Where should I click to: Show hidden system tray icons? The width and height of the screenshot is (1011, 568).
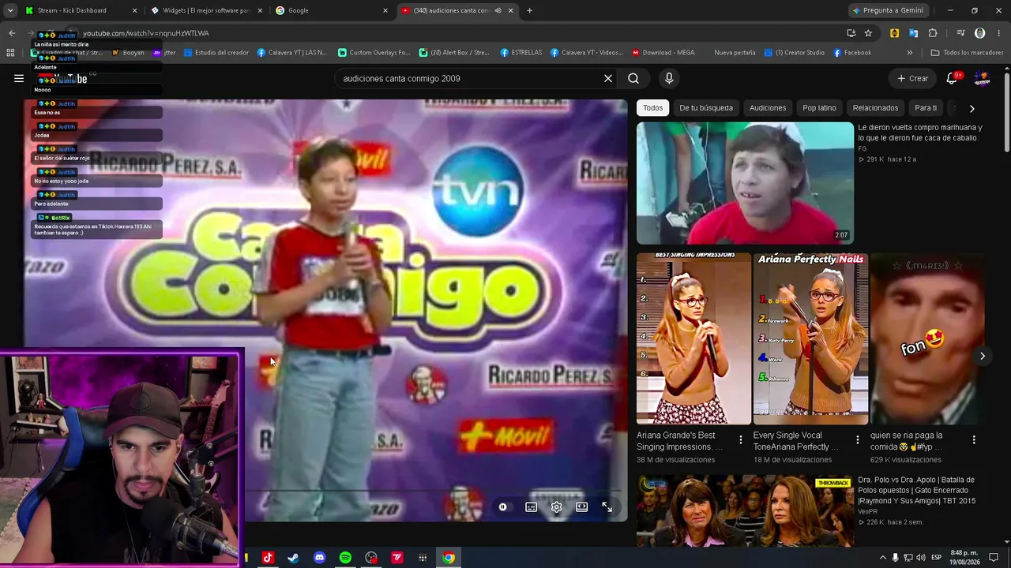pos(882,558)
